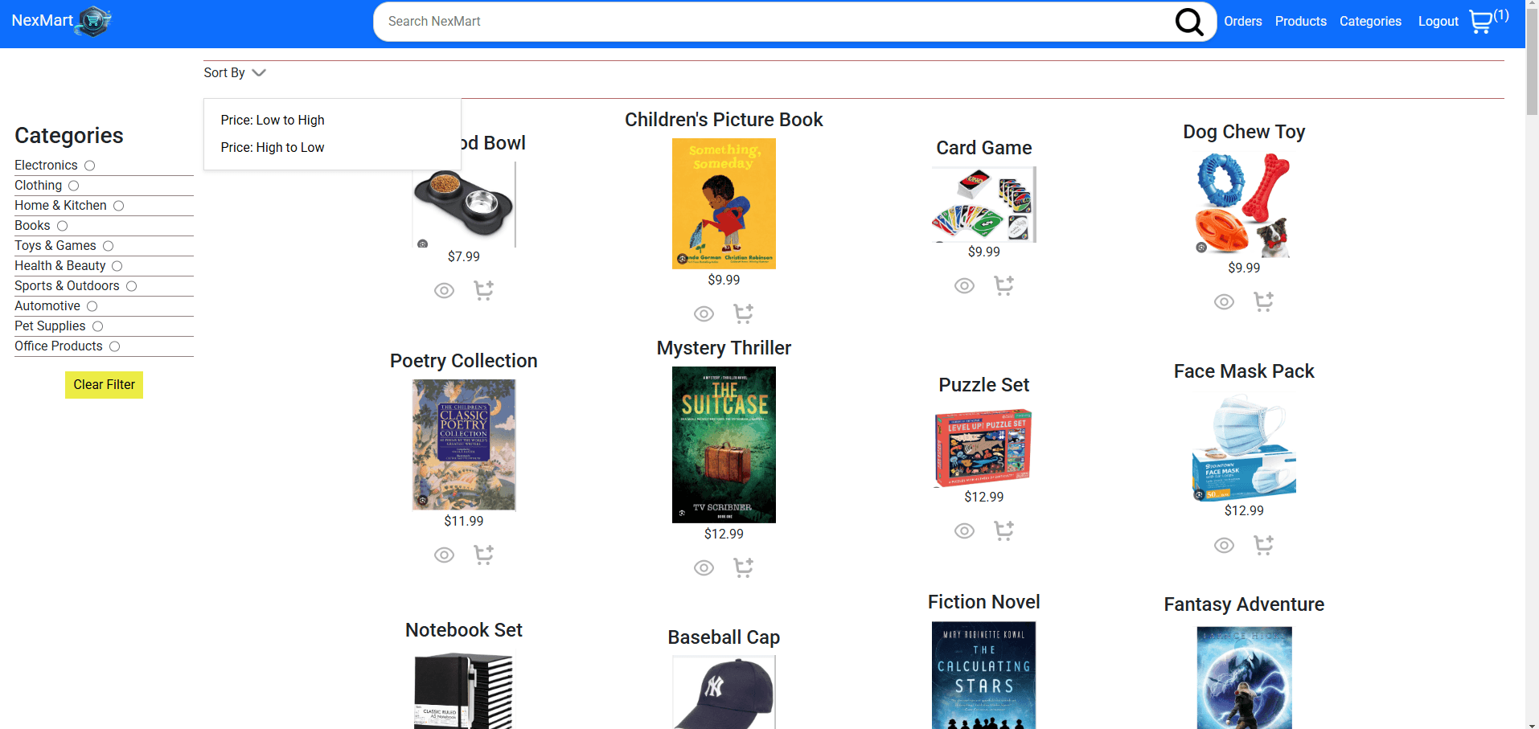Select the Pet Supplies radio button
The image size is (1539, 729).
point(98,326)
